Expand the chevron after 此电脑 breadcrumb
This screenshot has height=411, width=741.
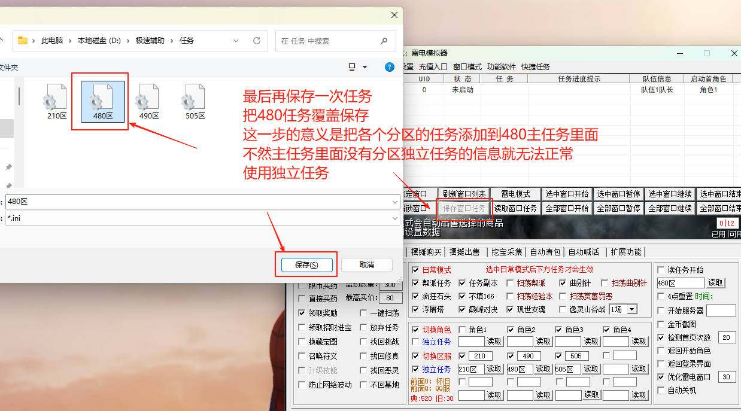tap(70, 41)
